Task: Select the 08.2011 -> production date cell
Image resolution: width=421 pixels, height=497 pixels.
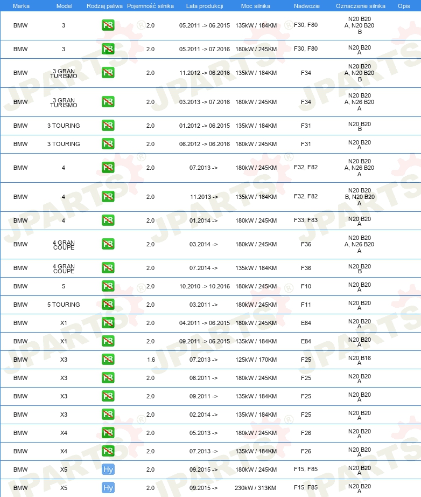Action: pos(204,378)
